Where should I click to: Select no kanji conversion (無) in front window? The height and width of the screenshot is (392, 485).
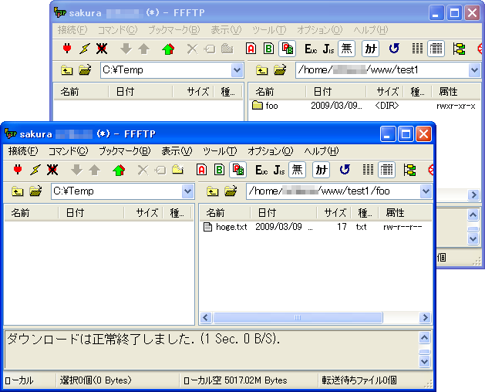(298, 170)
